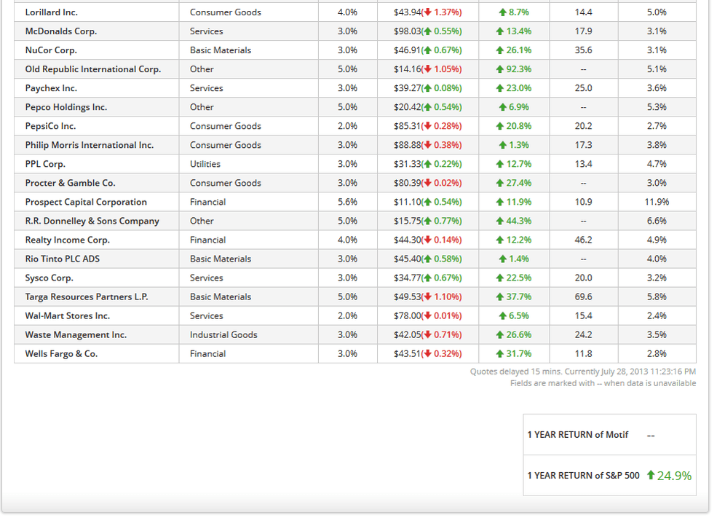Select the McDonalds Corp. row name
Screen dimensions: 717x518
[x=61, y=31]
